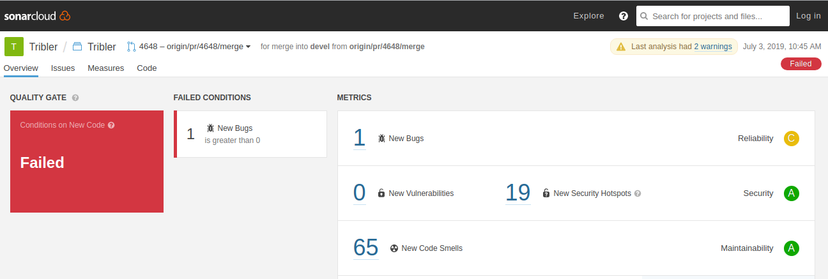Click the pull request branch icon
828x279 pixels.
132,47
